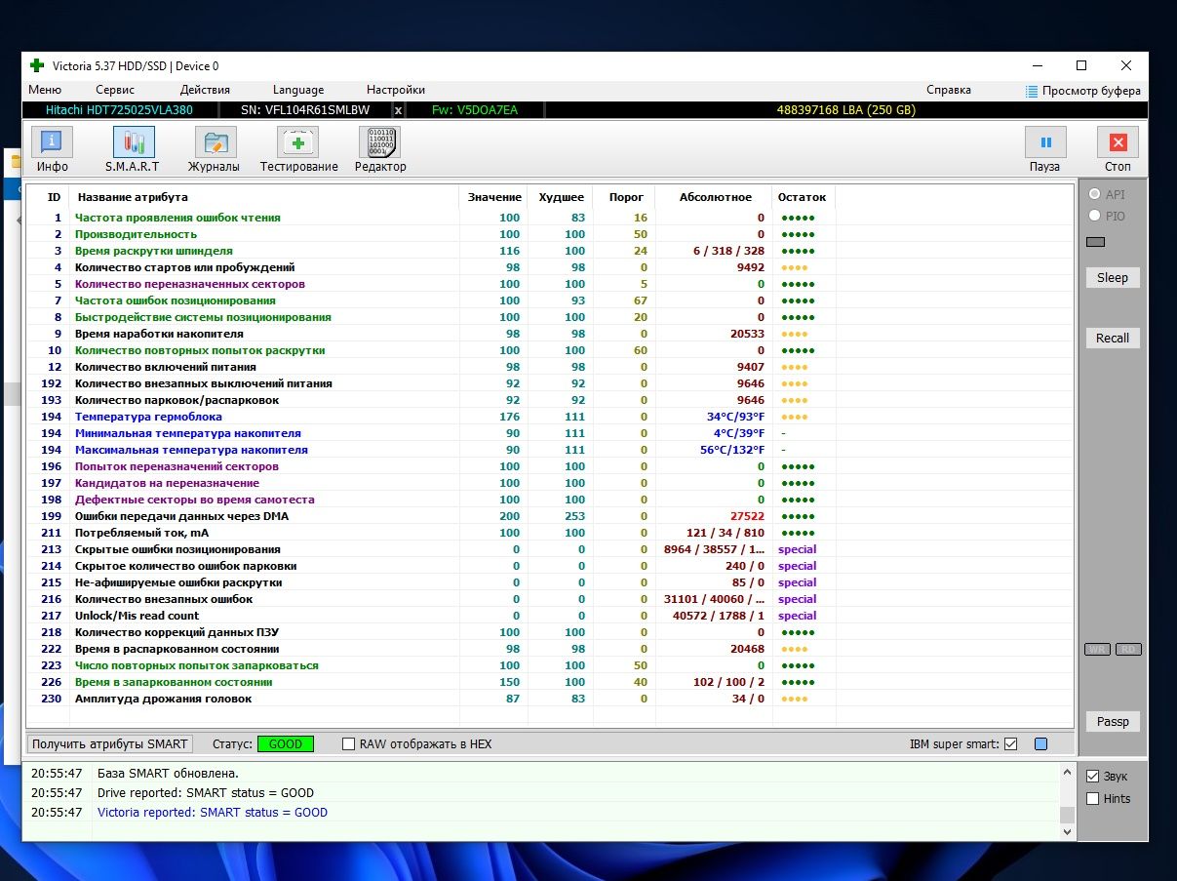Click log line Victoria reported: SMART status
This screenshot has height=881, width=1177.
(213, 813)
